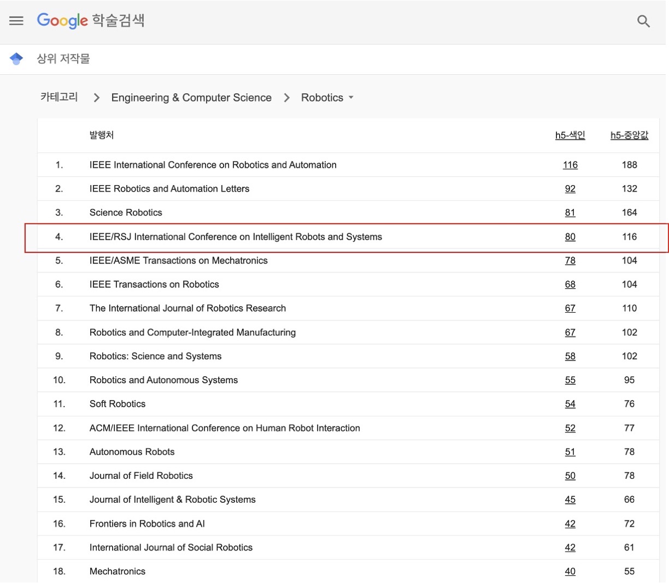
Task: Open h5-index 50 for Journal of Field Robotics
Action: 570,475
